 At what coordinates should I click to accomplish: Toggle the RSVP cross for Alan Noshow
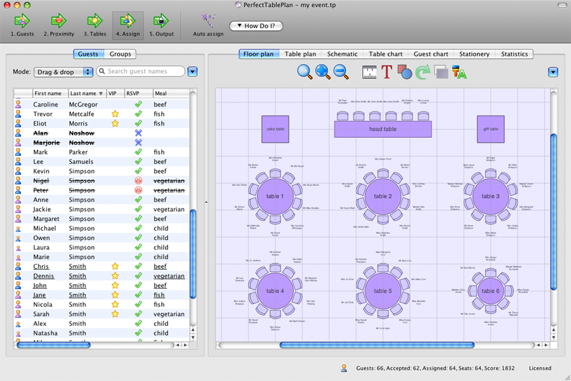coord(138,133)
